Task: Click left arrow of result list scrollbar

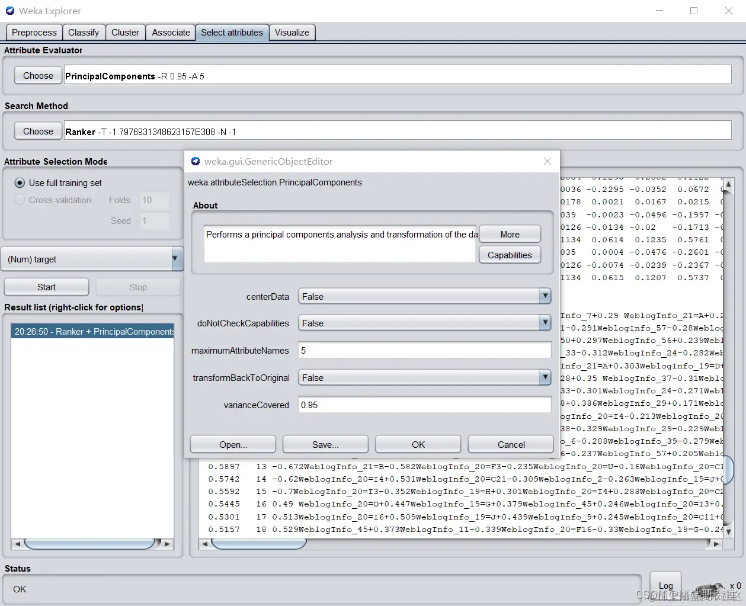Action: click(x=17, y=543)
